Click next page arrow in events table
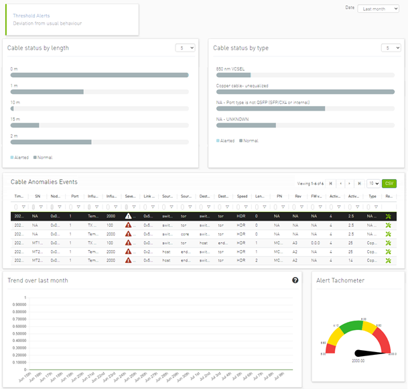Screen dimensions: 408x389 (350, 183)
